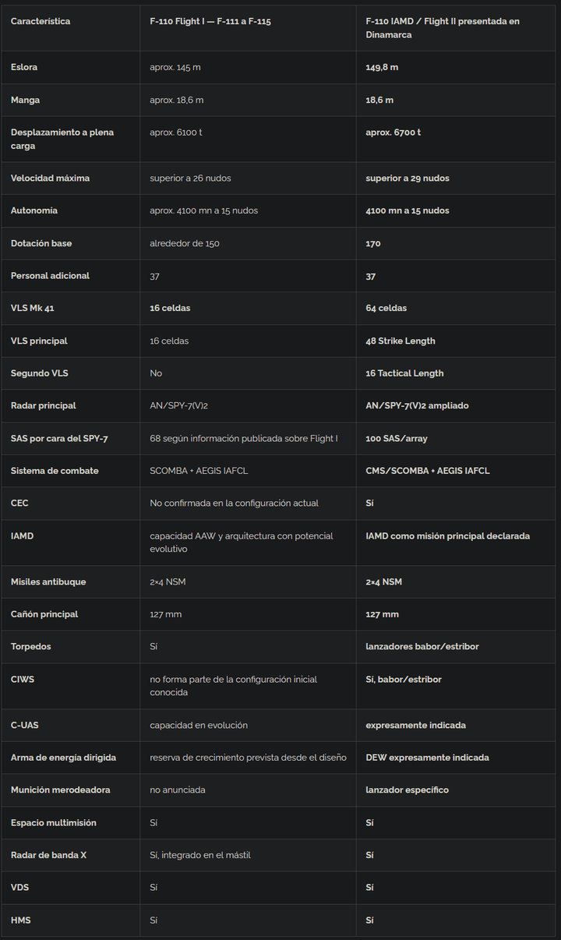Click the 'Misiles antibuque' row label
The image size is (561, 940).
tap(48, 581)
